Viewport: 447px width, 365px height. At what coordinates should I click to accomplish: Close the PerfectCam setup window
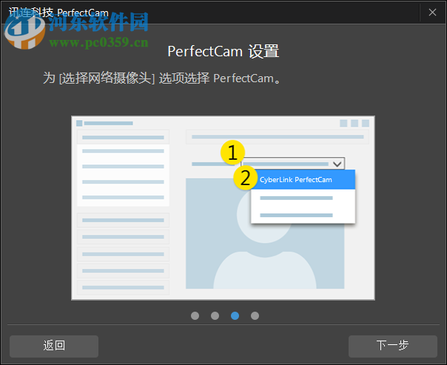[432, 13]
